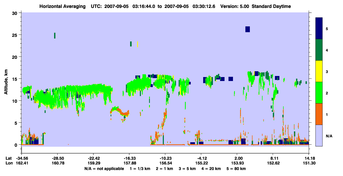Click the dark blue square near 26 km altitude

coord(247,29)
